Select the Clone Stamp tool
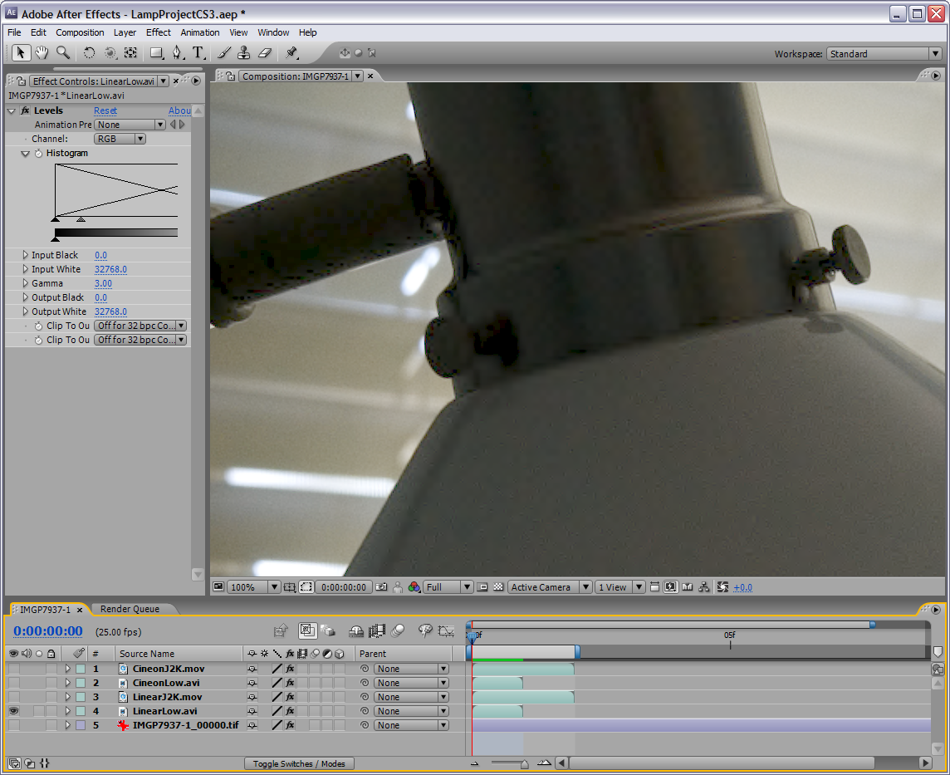Image resolution: width=950 pixels, height=775 pixels. click(x=243, y=53)
